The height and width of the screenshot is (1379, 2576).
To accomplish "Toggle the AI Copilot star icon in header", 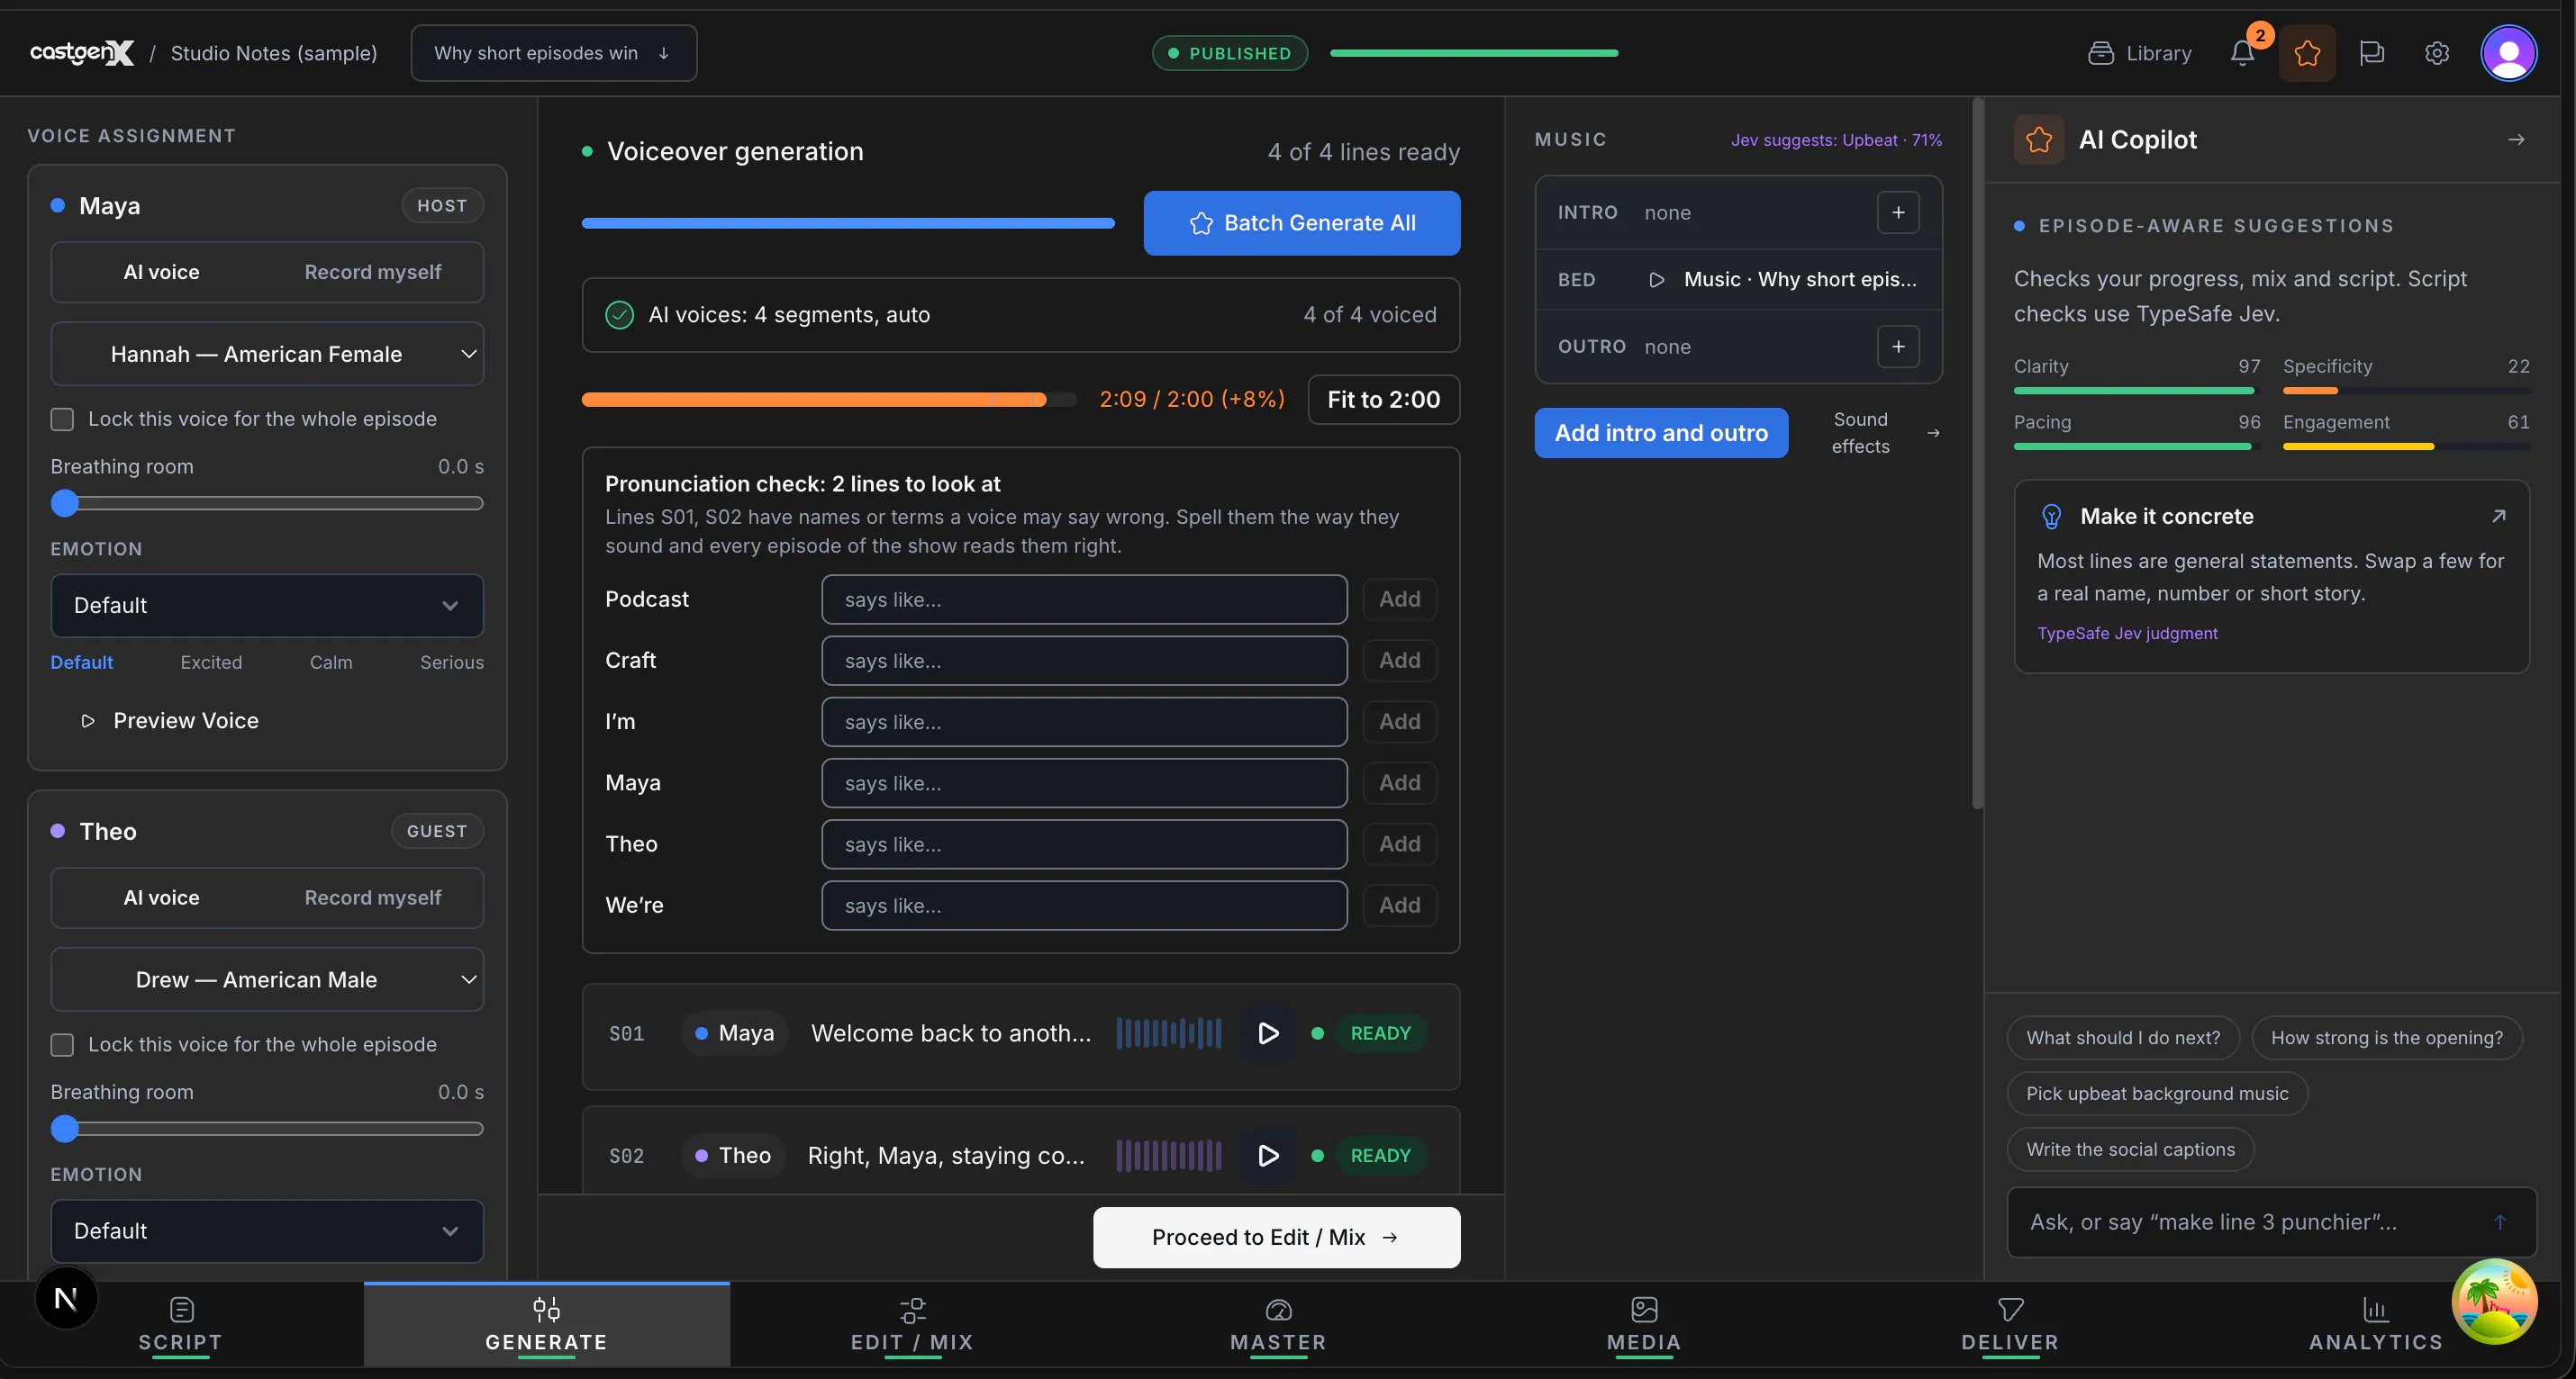I will tap(2307, 53).
